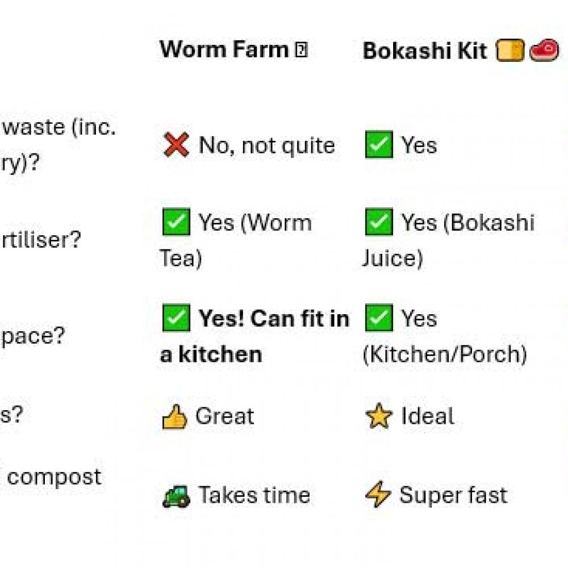Click the small box glyph after "Worm Farm"

tap(301, 51)
